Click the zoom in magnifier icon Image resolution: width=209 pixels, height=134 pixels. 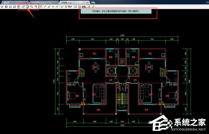(x=32, y=7)
